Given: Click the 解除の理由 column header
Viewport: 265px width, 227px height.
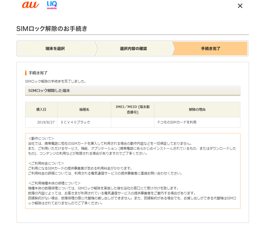Looking at the screenshot, I should tap(197, 110).
